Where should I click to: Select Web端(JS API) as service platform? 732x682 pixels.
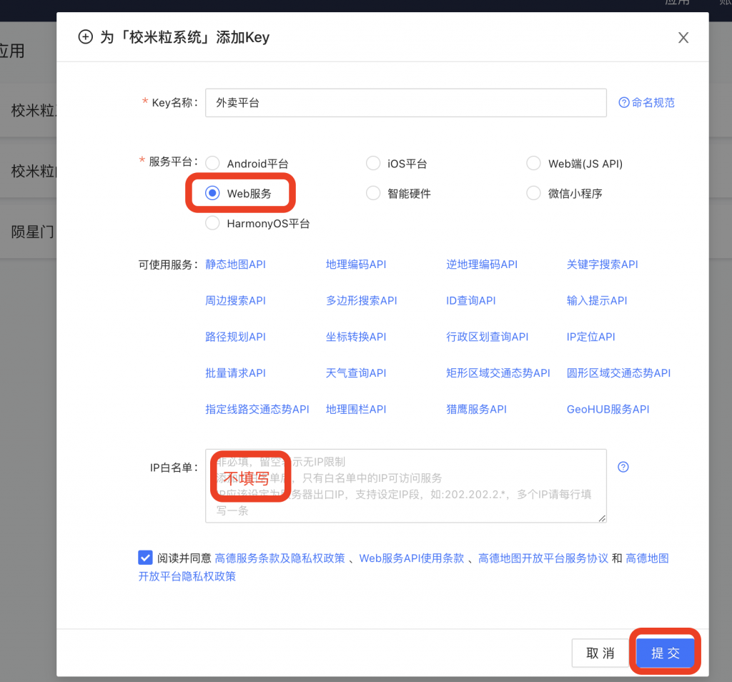(533, 163)
